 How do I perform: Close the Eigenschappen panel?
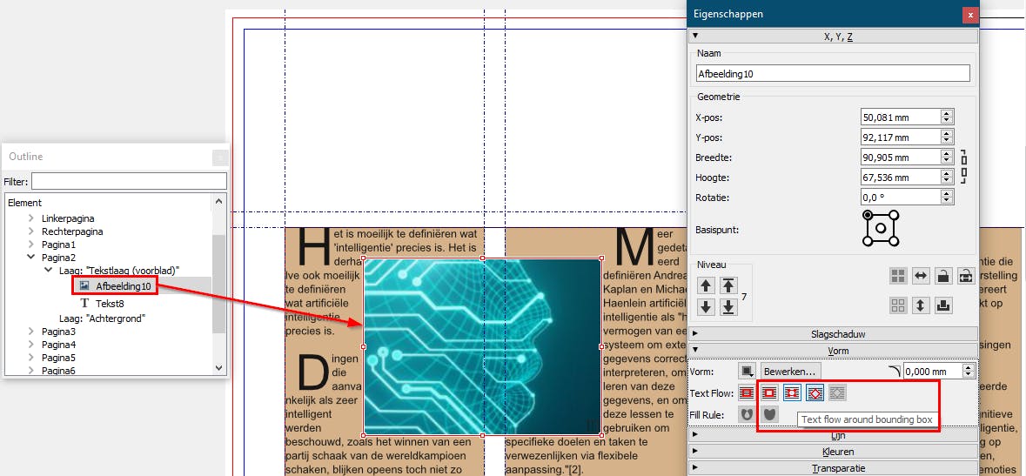970,14
